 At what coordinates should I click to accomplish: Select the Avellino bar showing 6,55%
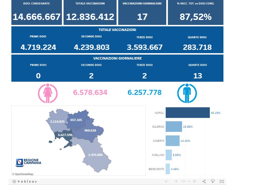(x=169, y=155)
